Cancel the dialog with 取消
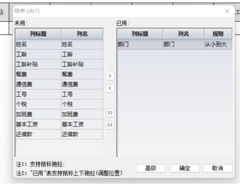 click(x=217, y=168)
